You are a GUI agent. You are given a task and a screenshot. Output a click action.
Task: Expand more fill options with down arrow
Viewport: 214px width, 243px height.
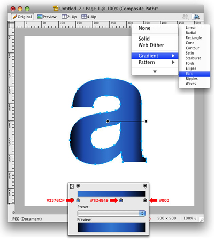[155, 72]
